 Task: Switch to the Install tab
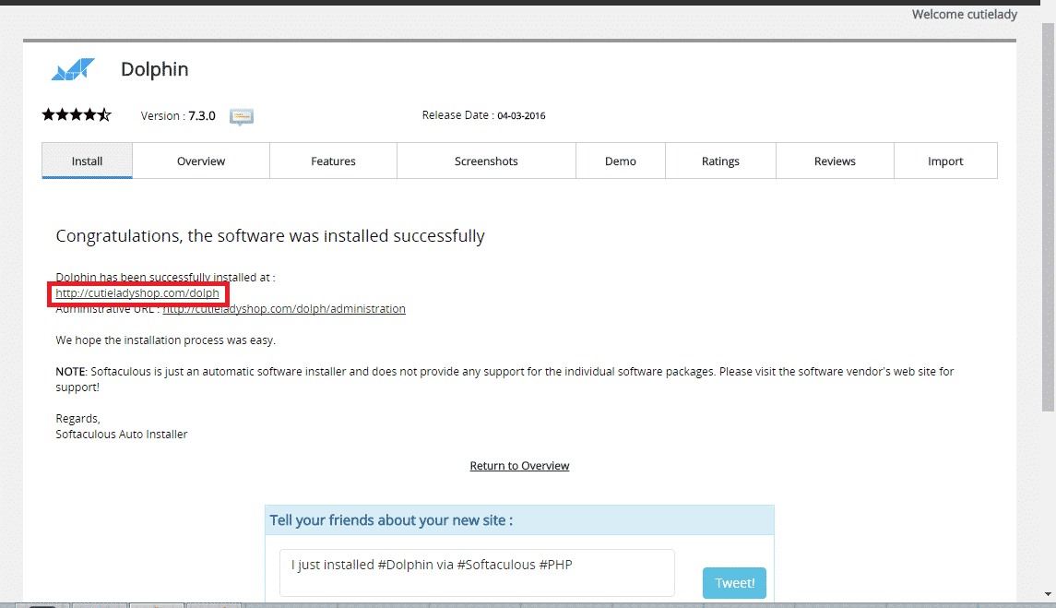coord(87,161)
